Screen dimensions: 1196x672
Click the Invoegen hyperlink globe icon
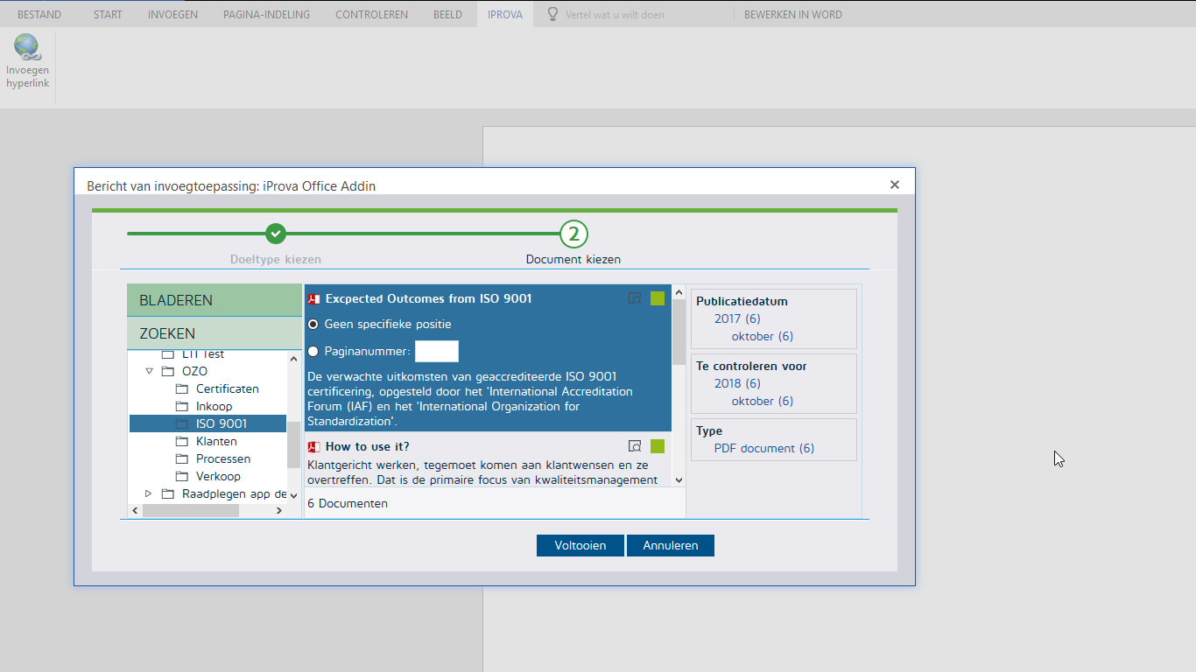[x=28, y=47]
